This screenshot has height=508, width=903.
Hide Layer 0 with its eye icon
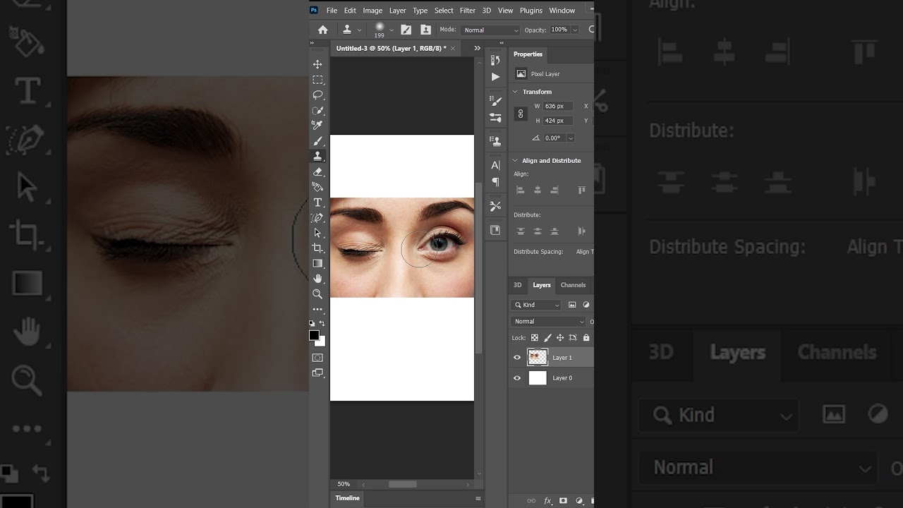click(x=517, y=378)
